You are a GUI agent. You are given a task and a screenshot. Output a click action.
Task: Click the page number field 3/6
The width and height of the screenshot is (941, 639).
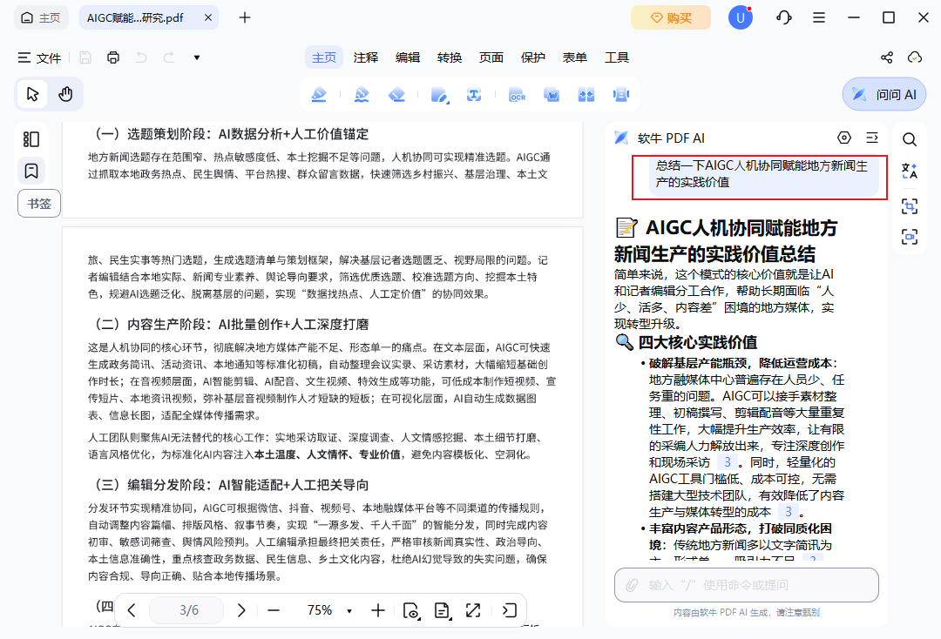(x=186, y=610)
